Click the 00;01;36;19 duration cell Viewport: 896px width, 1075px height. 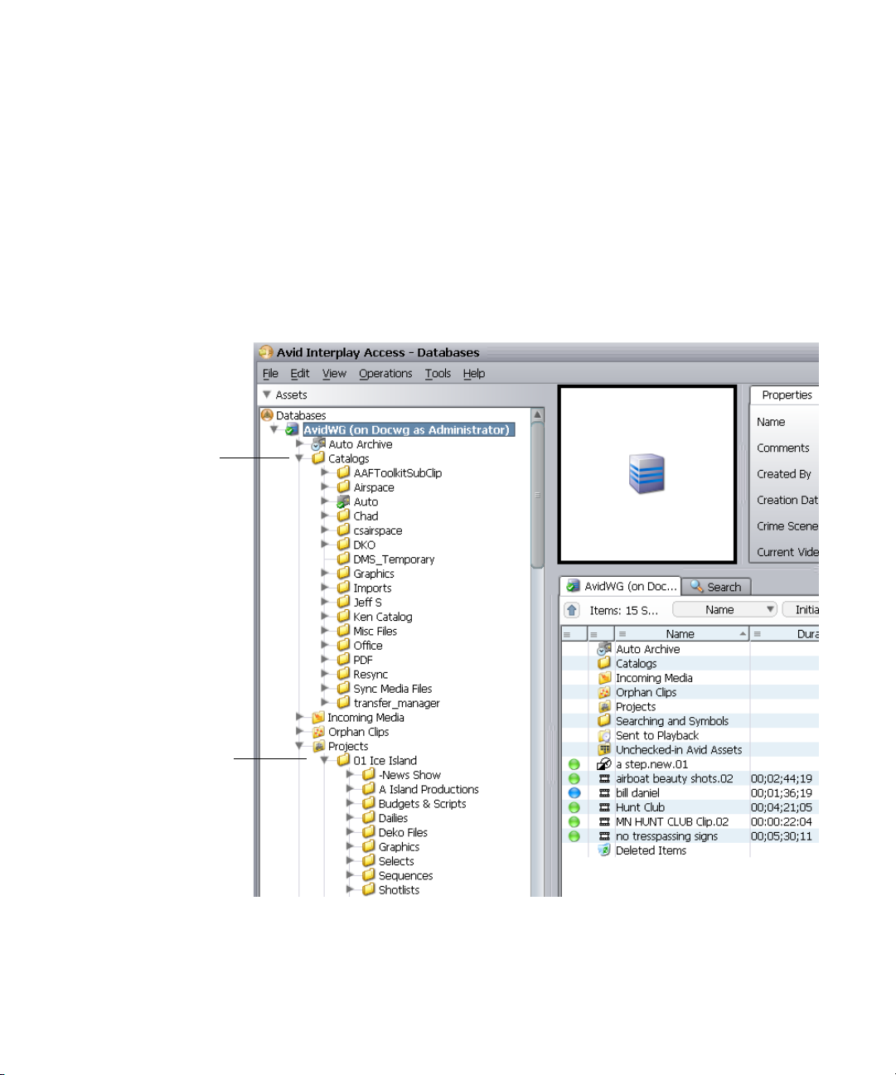click(782, 793)
